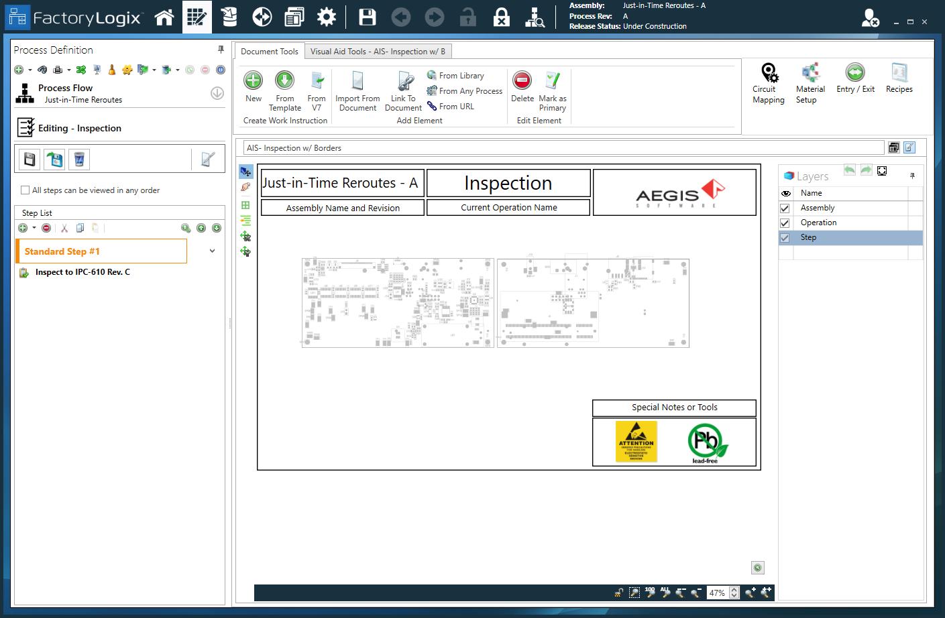Click the From URL option

pyautogui.click(x=456, y=107)
